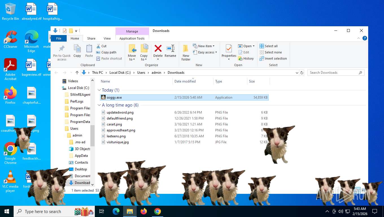
Task: Select VLC media player desktop shortcut
Action: [x=10, y=181]
